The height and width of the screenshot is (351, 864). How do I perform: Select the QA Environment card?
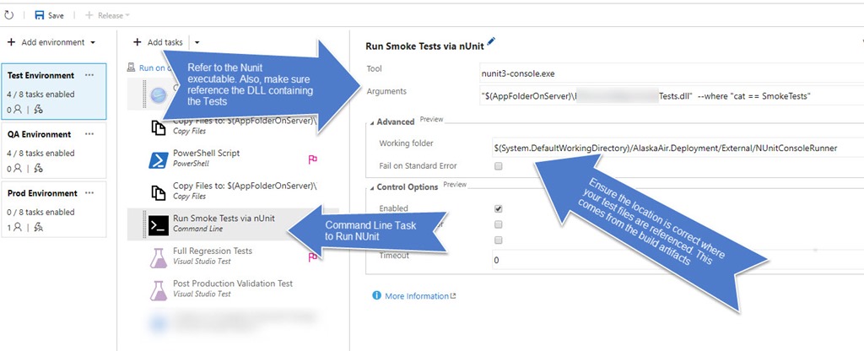pyautogui.click(x=54, y=148)
